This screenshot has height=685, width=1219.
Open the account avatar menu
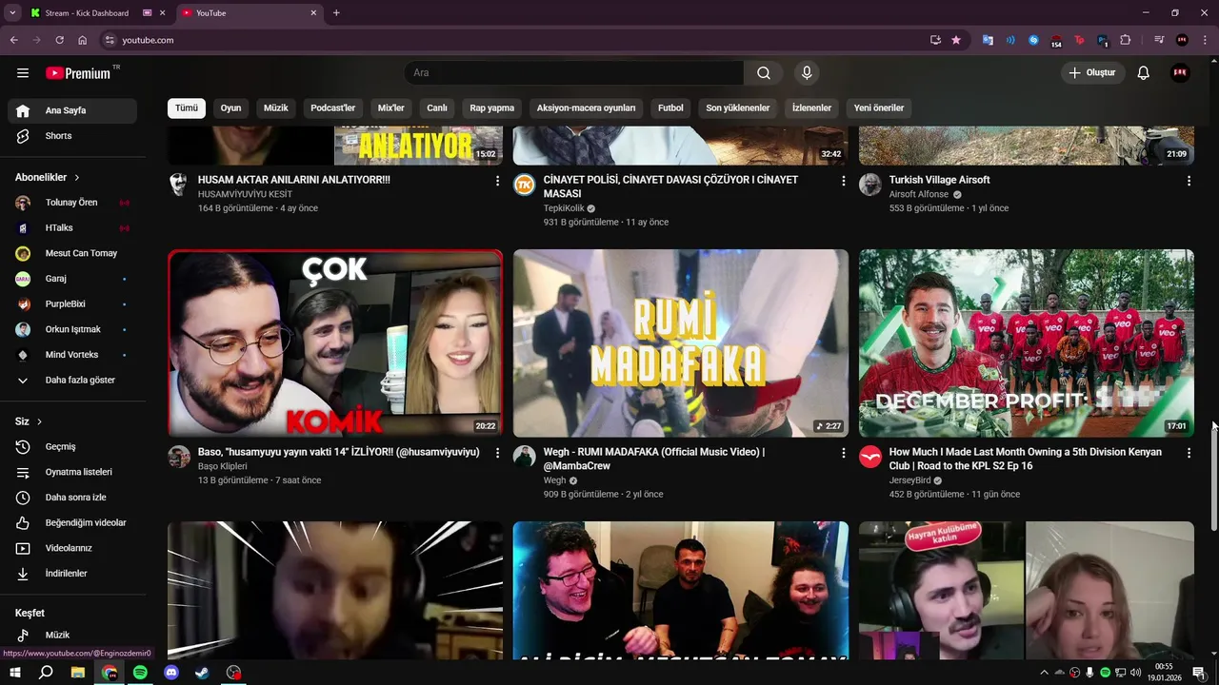click(x=1180, y=73)
